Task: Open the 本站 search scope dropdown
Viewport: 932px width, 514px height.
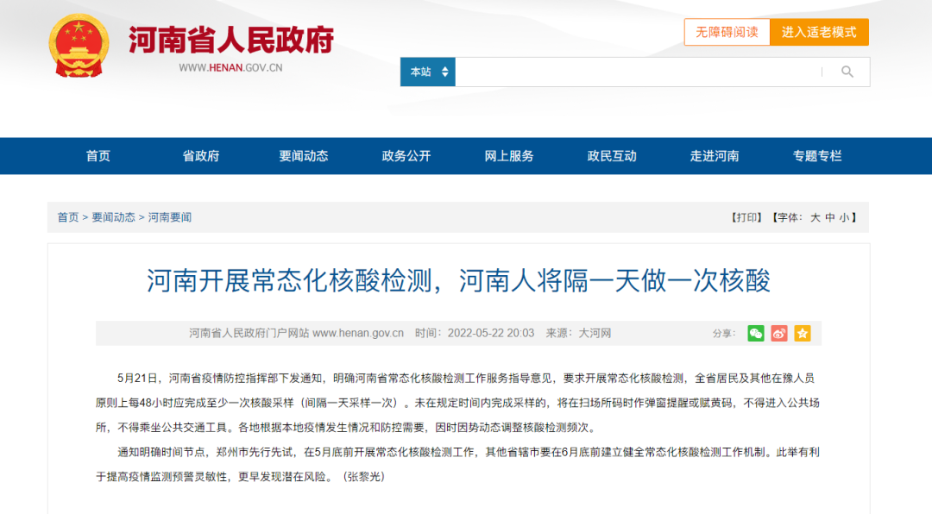Action: pos(428,72)
